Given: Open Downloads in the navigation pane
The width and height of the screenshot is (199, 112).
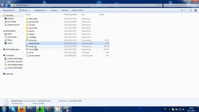Looking at the screenshot, I should pos(12,22).
